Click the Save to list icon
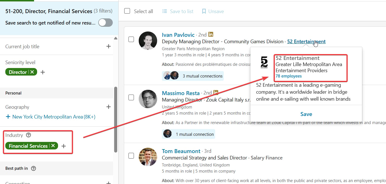Screen dimensions: 386x184 pyautogui.click(x=165, y=11)
